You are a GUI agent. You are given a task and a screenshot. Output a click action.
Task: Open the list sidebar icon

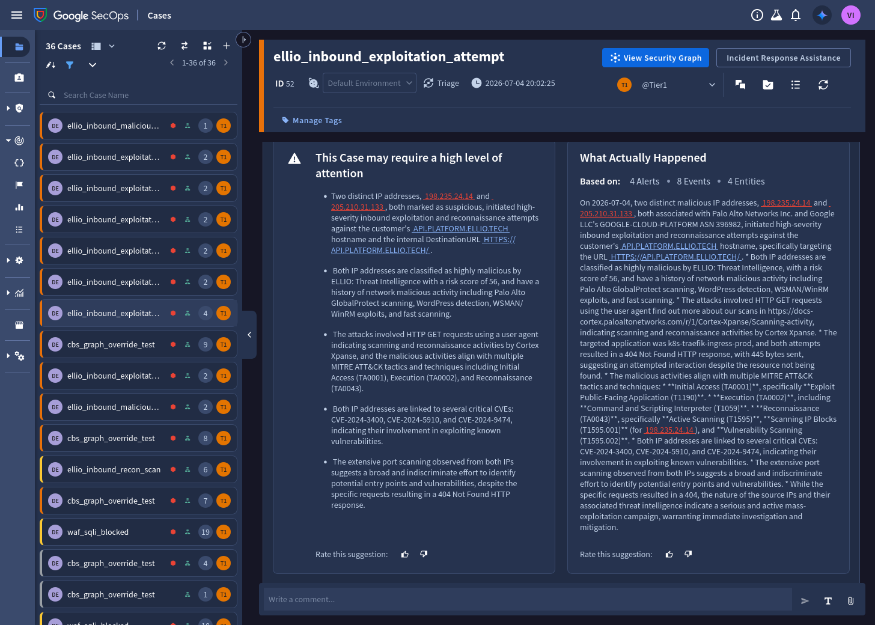click(19, 230)
